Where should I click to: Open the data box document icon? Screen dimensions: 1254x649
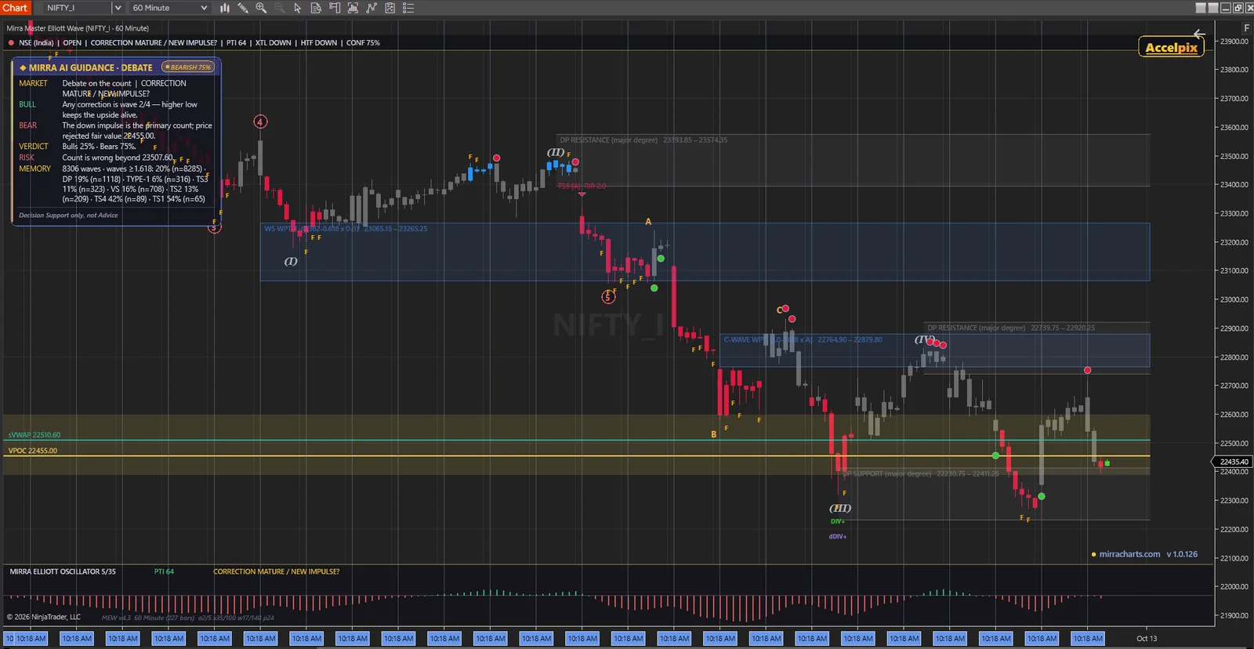316,8
